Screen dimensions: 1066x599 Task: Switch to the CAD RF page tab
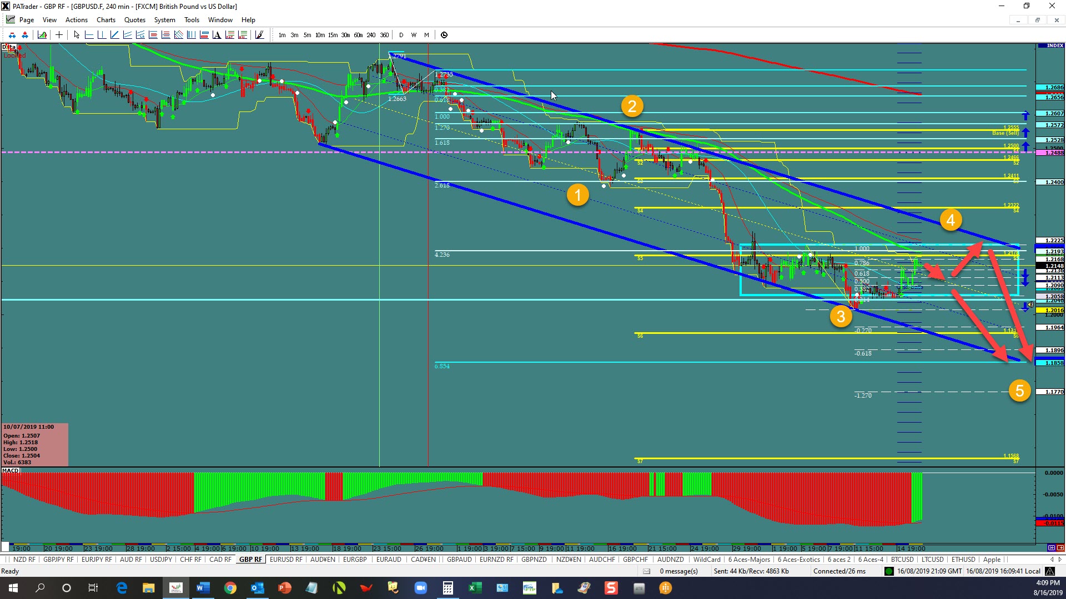click(x=220, y=560)
